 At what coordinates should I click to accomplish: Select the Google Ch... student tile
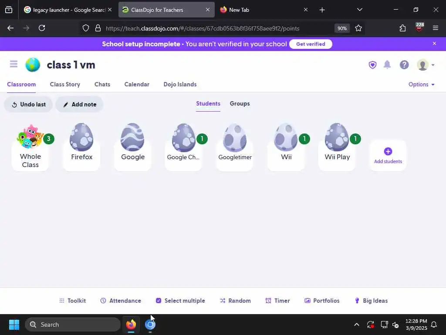click(x=183, y=147)
